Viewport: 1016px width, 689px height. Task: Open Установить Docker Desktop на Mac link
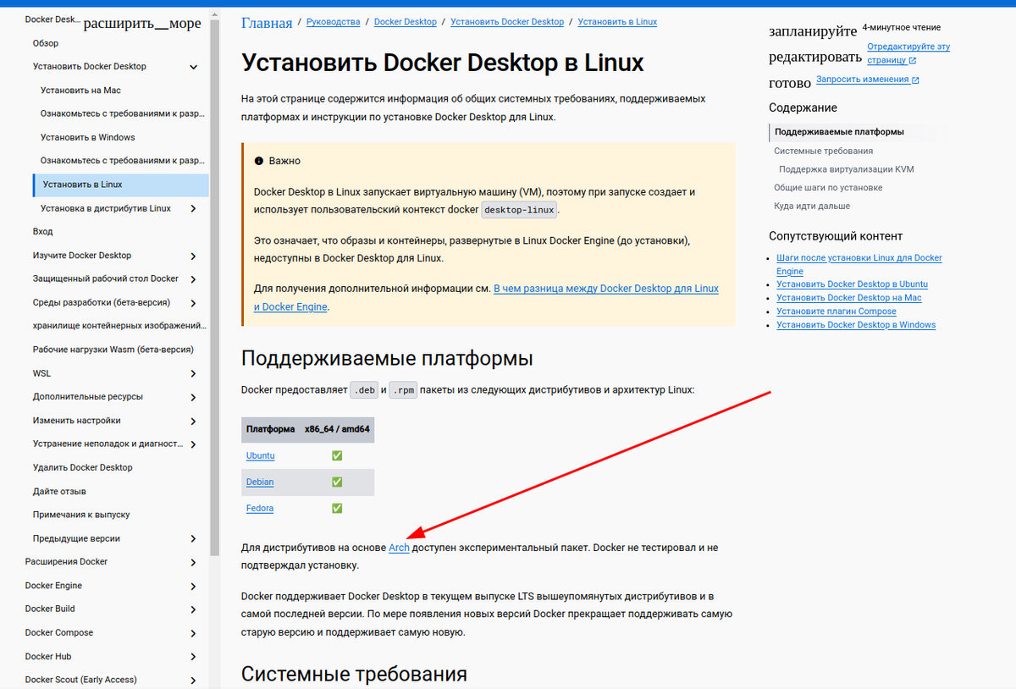[849, 298]
